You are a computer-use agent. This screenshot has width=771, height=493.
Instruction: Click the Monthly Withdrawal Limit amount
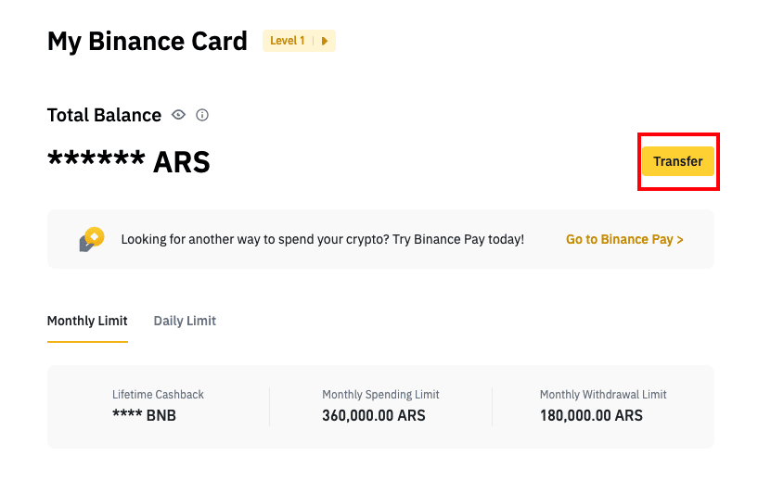(591, 415)
